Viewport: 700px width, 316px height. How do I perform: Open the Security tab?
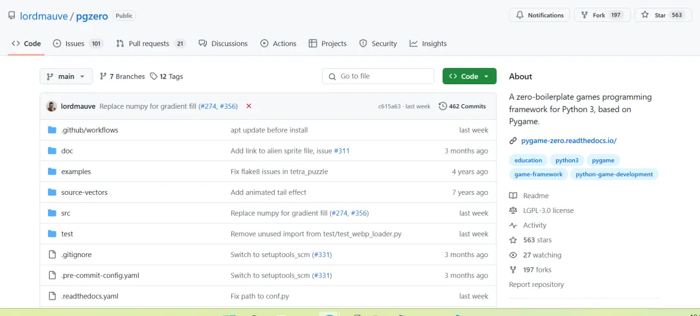[378, 43]
